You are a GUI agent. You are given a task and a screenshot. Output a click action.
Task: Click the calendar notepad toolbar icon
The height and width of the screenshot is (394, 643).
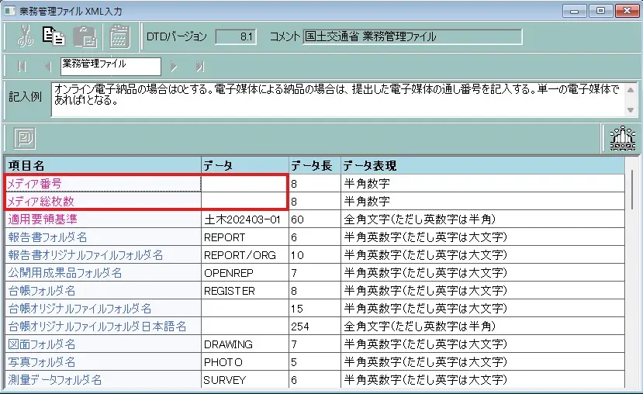(119, 36)
